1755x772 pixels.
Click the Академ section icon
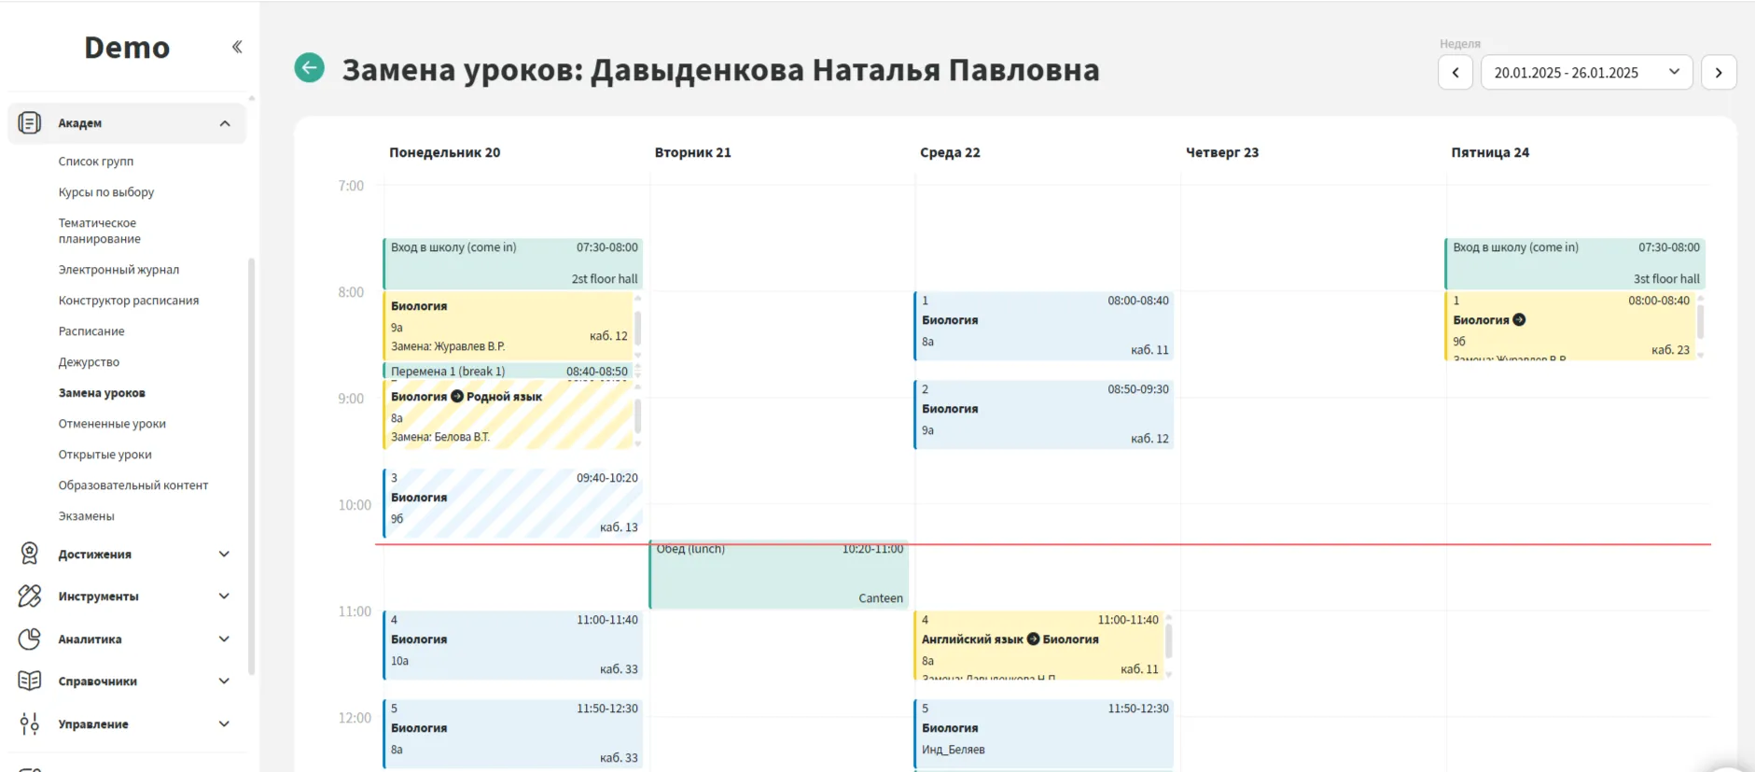pos(30,123)
